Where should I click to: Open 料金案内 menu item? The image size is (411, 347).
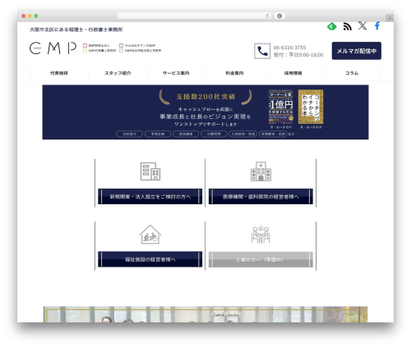pyautogui.click(x=234, y=73)
